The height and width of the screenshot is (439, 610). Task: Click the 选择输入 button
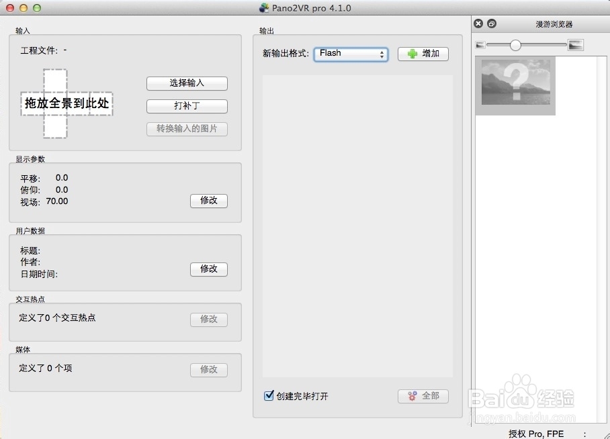(x=187, y=84)
